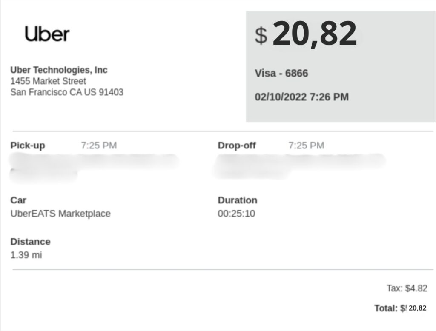This screenshot has height=331, width=436.
Task: Click the Pick-up label
Action: 28,146
